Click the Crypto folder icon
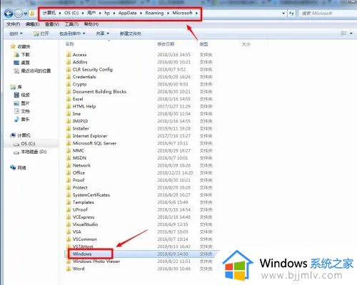Viewport: 357px width, 285px height. [69, 84]
